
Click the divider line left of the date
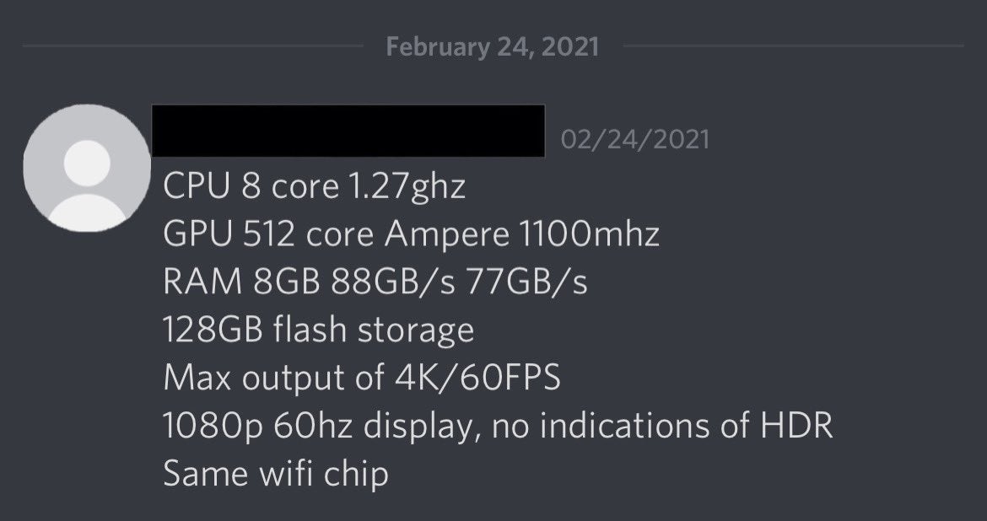point(193,46)
